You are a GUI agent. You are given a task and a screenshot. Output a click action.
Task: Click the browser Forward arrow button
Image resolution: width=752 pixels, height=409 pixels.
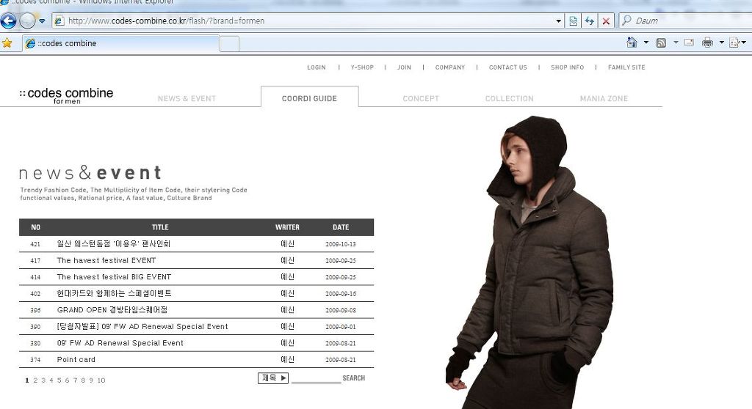coord(27,21)
